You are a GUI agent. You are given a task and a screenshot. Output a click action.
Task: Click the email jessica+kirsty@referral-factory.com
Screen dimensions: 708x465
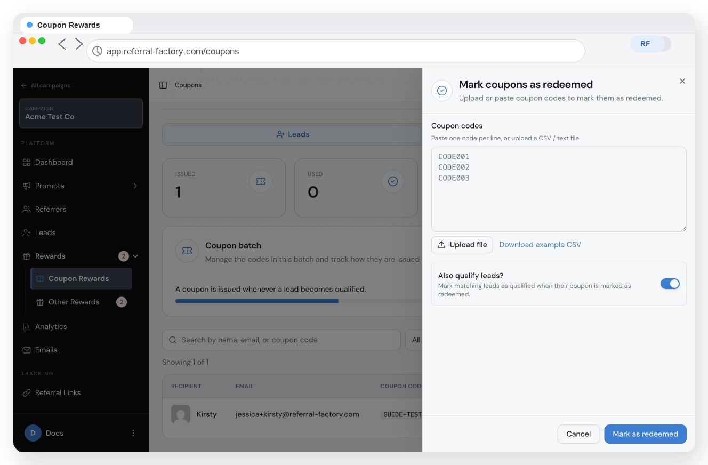click(297, 414)
